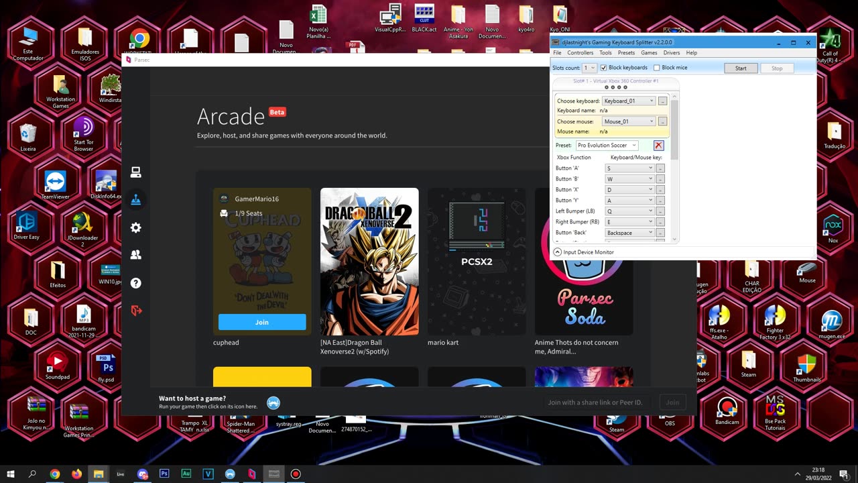
Task: Open the Games menu
Action: 649,53
